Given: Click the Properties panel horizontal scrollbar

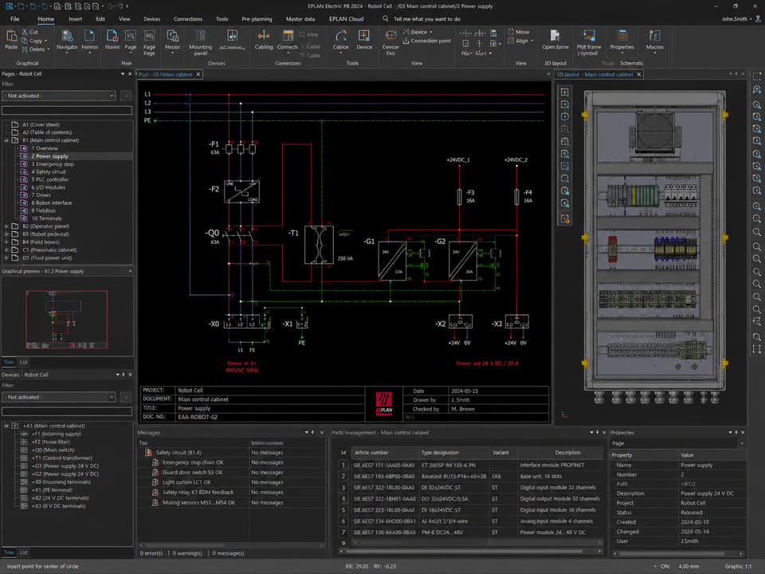Looking at the screenshot, I should pos(678,553).
